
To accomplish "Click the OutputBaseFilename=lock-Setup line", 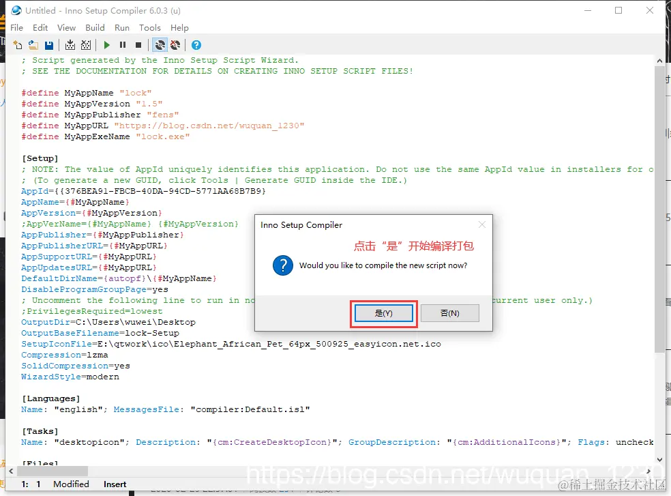I will tap(100, 333).
